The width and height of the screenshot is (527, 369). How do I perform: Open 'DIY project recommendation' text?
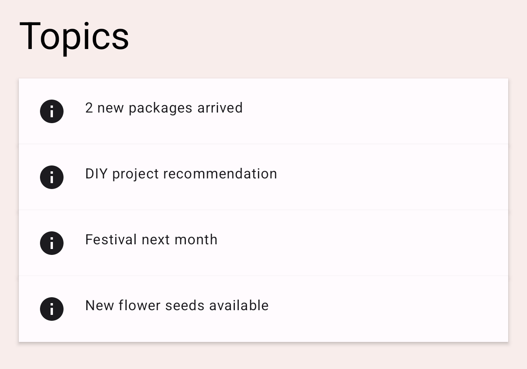pos(181,174)
